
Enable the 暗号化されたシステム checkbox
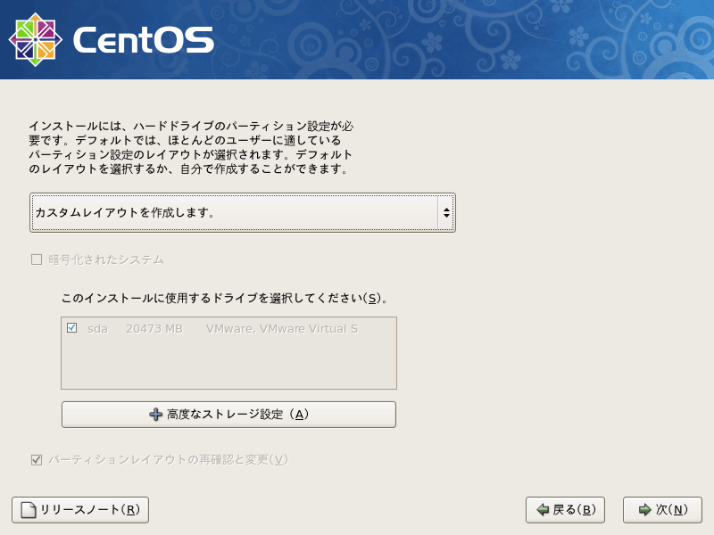tap(36, 259)
